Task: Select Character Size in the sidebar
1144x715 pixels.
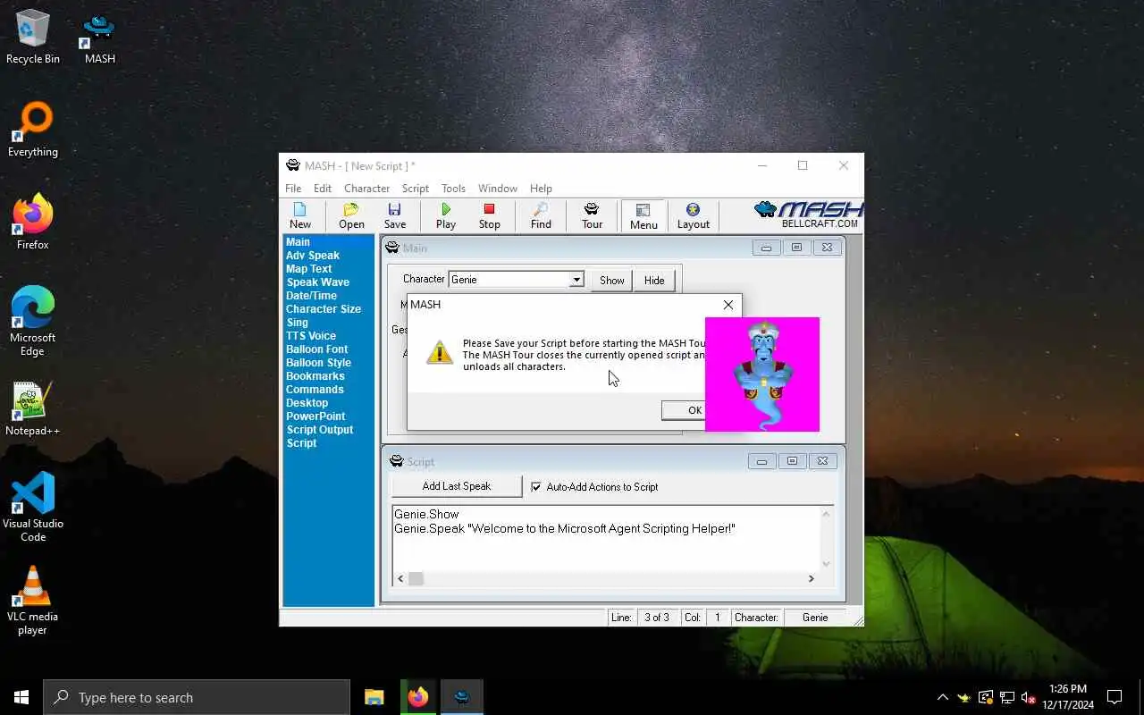Action: click(x=324, y=309)
